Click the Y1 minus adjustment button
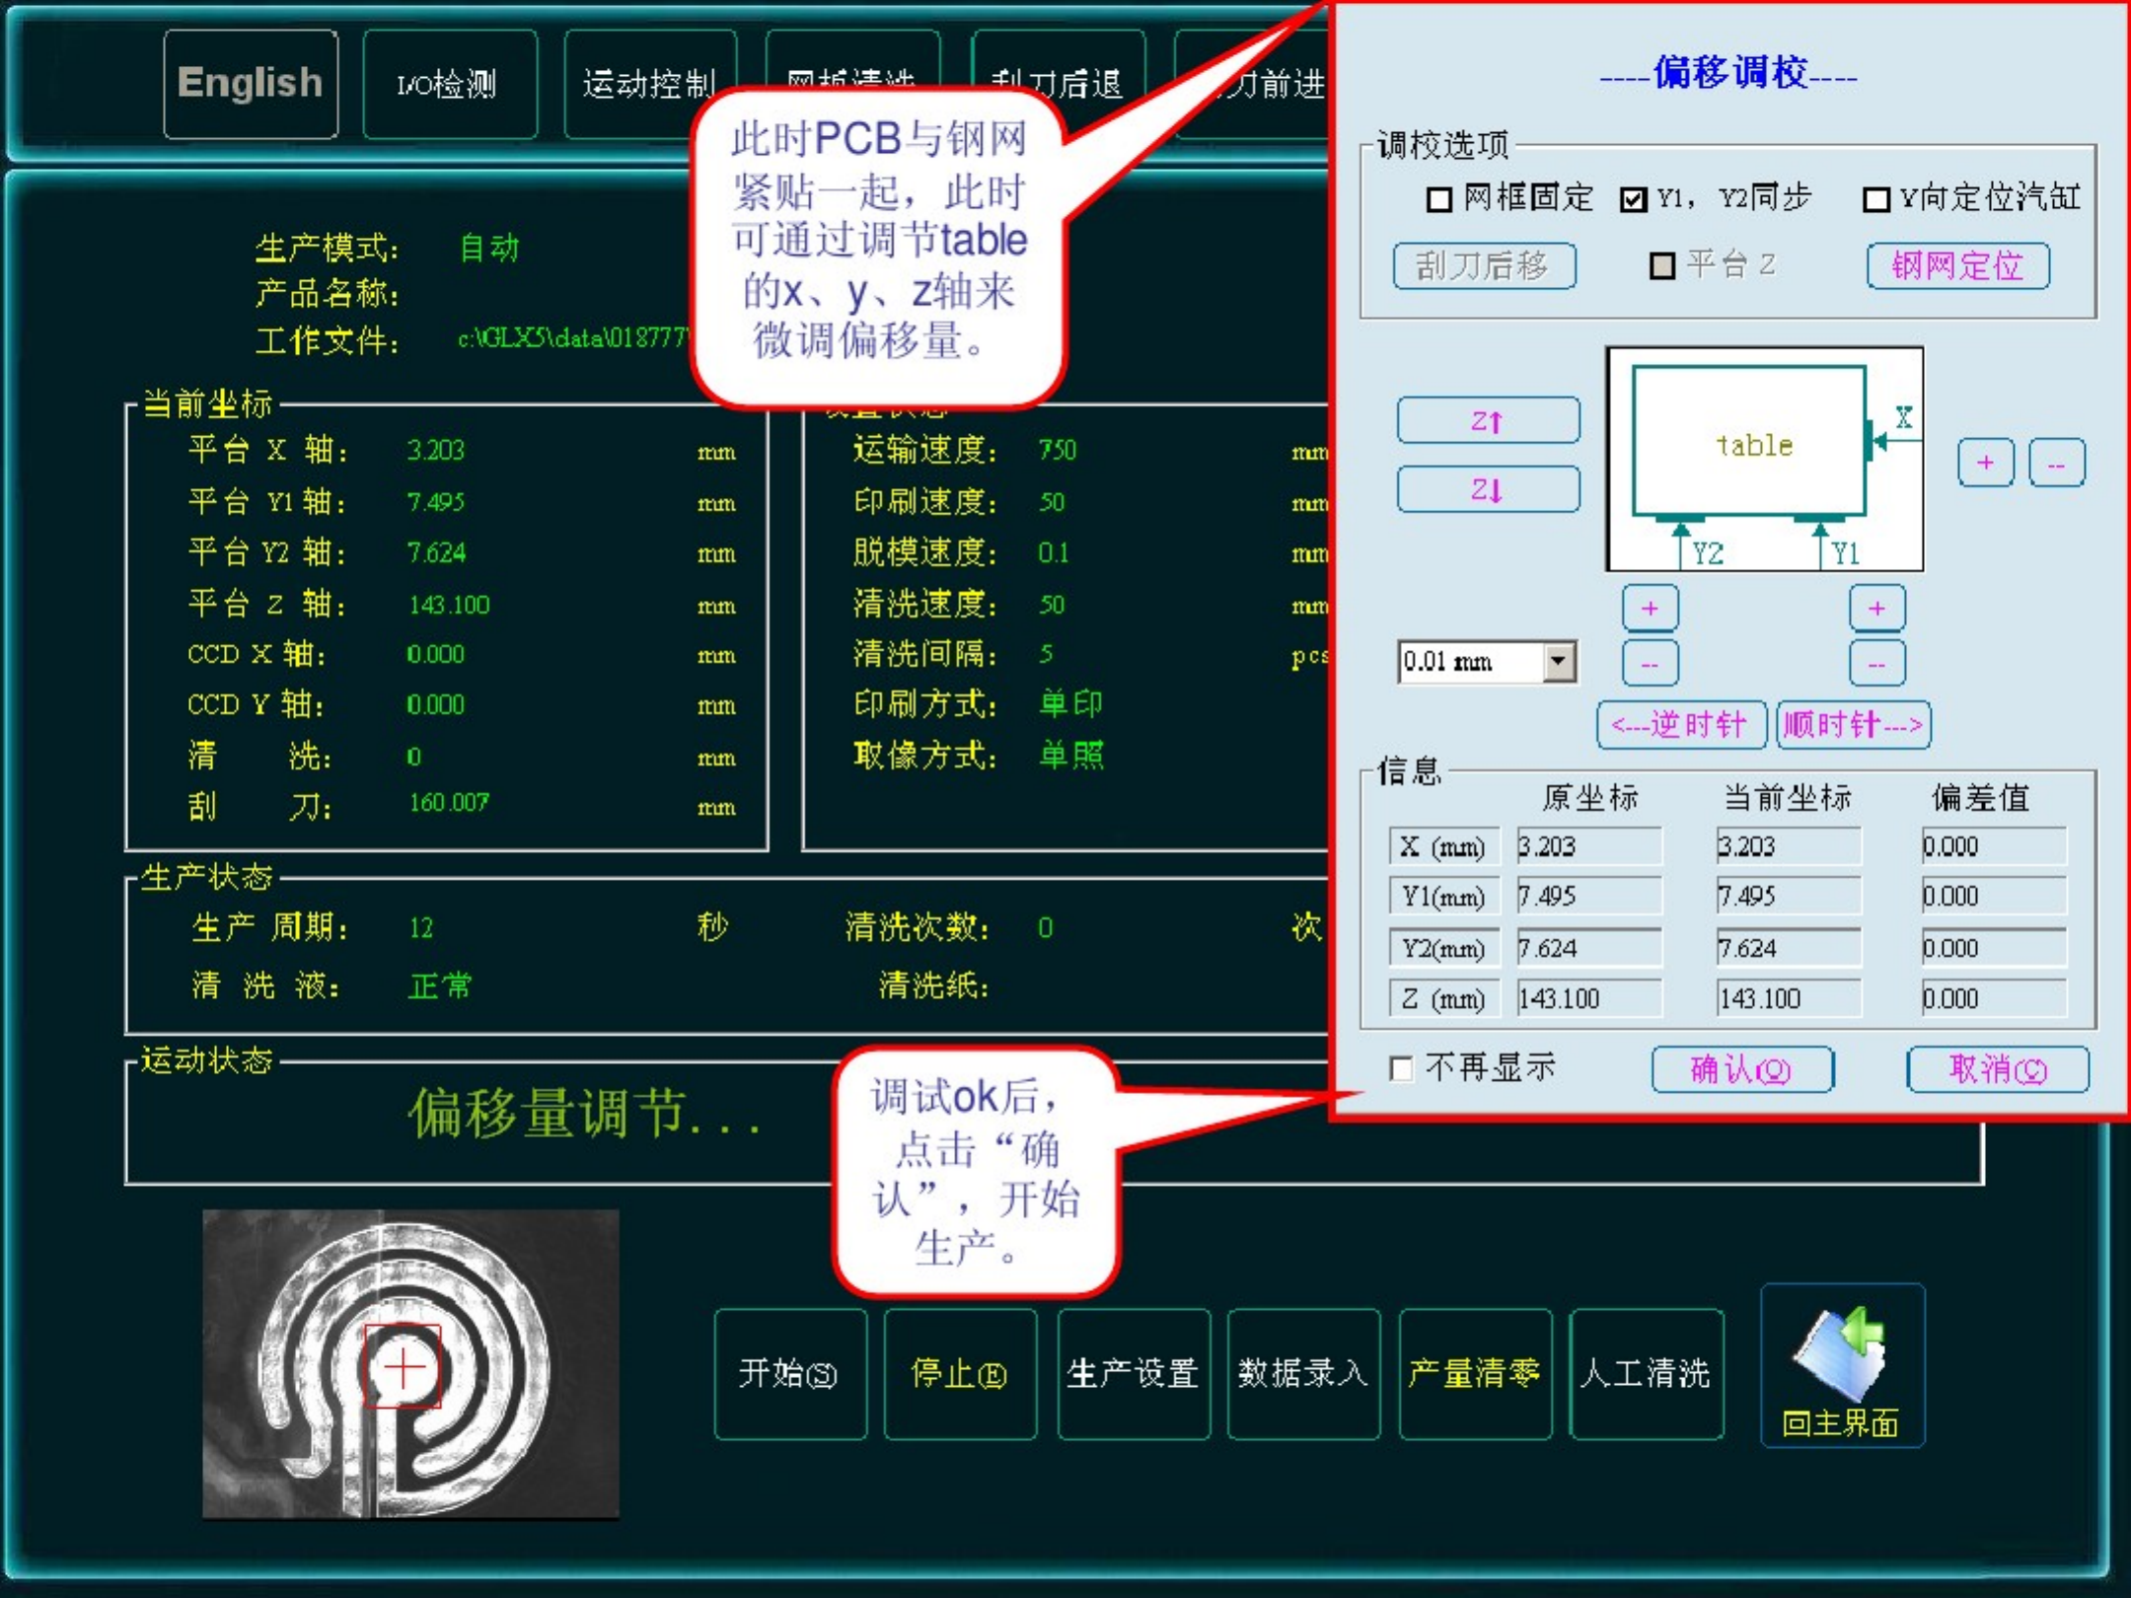Screen dimensions: 2131x1598 tap(1876, 664)
